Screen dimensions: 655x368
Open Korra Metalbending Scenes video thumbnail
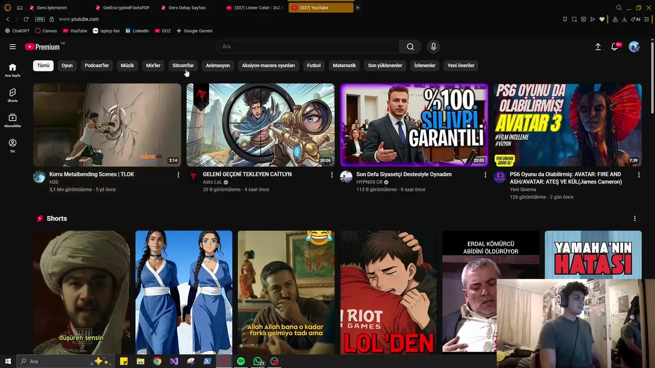[107, 125]
